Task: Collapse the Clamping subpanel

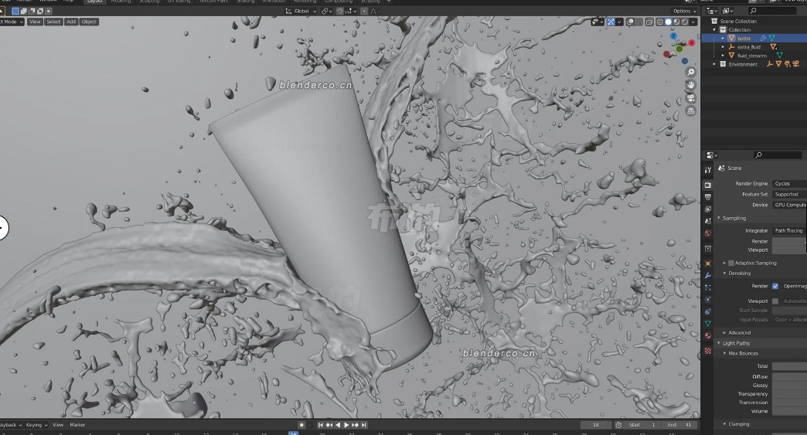Action: coord(724,424)
